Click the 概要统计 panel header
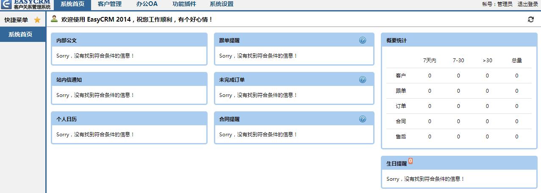Viewport: 541px width, 193px height. click(459, 41)
